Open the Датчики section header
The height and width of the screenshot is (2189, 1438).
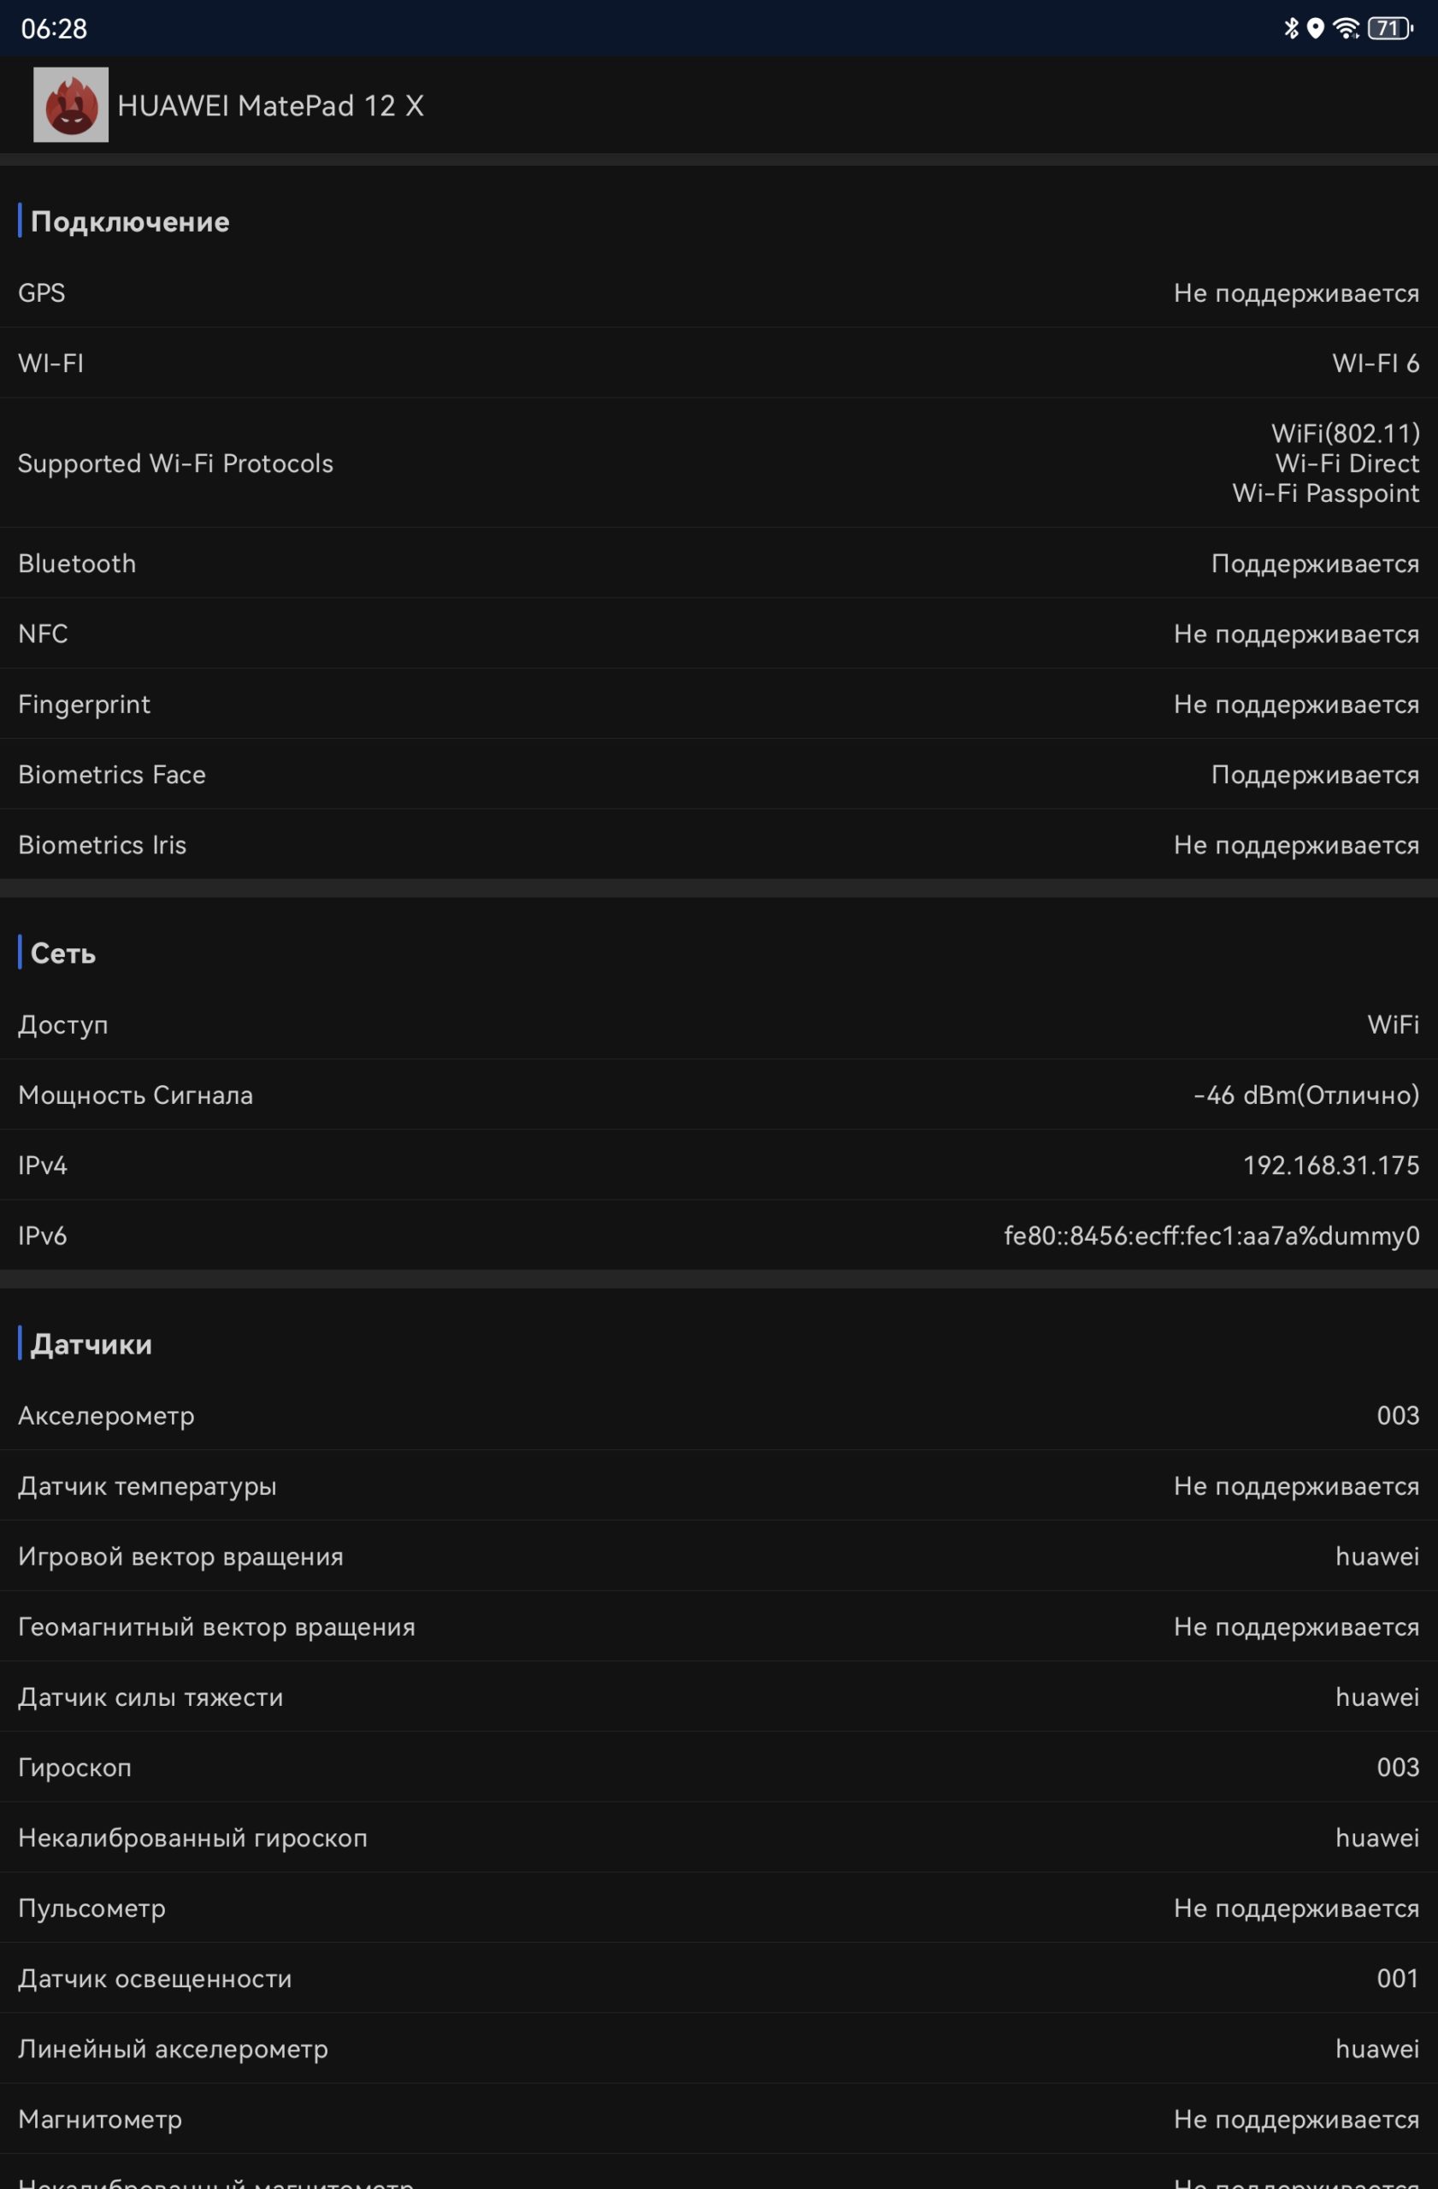[91, 1345]
